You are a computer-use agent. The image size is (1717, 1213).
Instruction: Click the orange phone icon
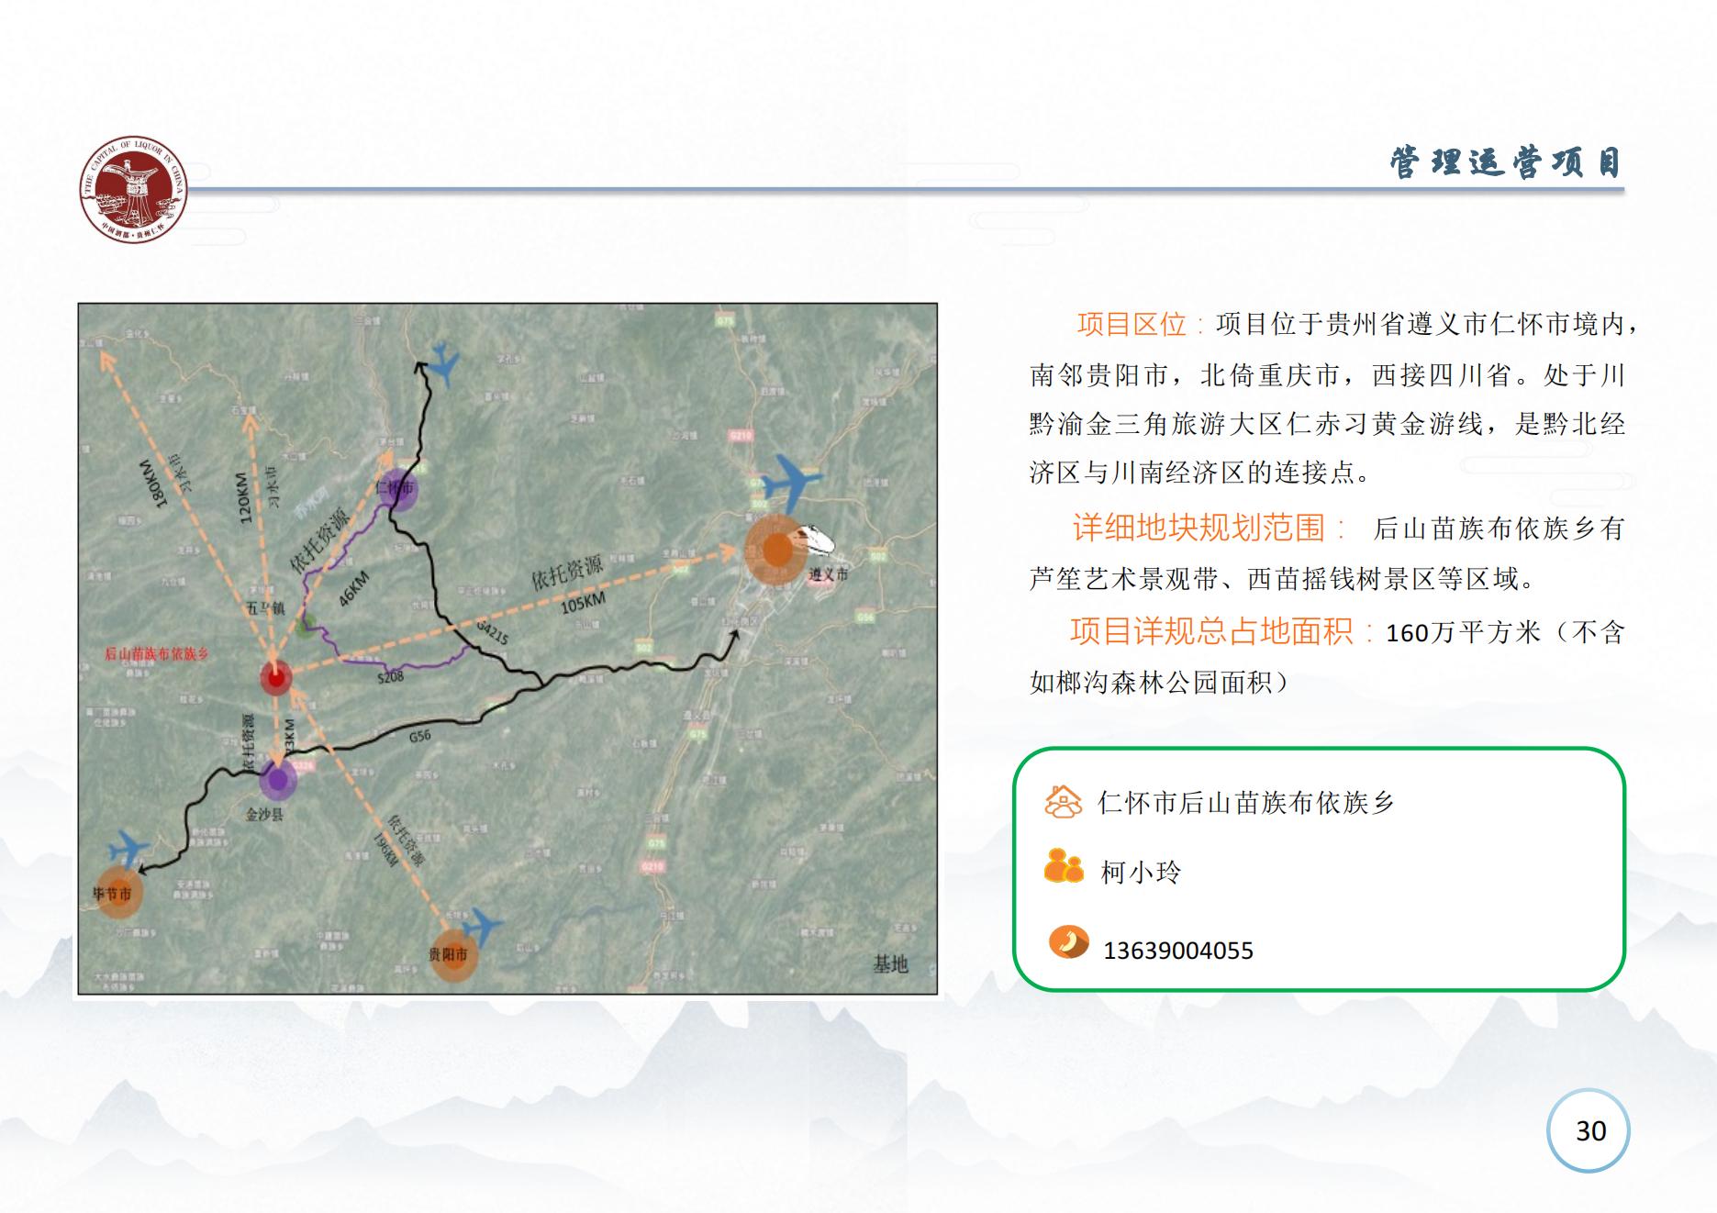tap(1067, 942)
